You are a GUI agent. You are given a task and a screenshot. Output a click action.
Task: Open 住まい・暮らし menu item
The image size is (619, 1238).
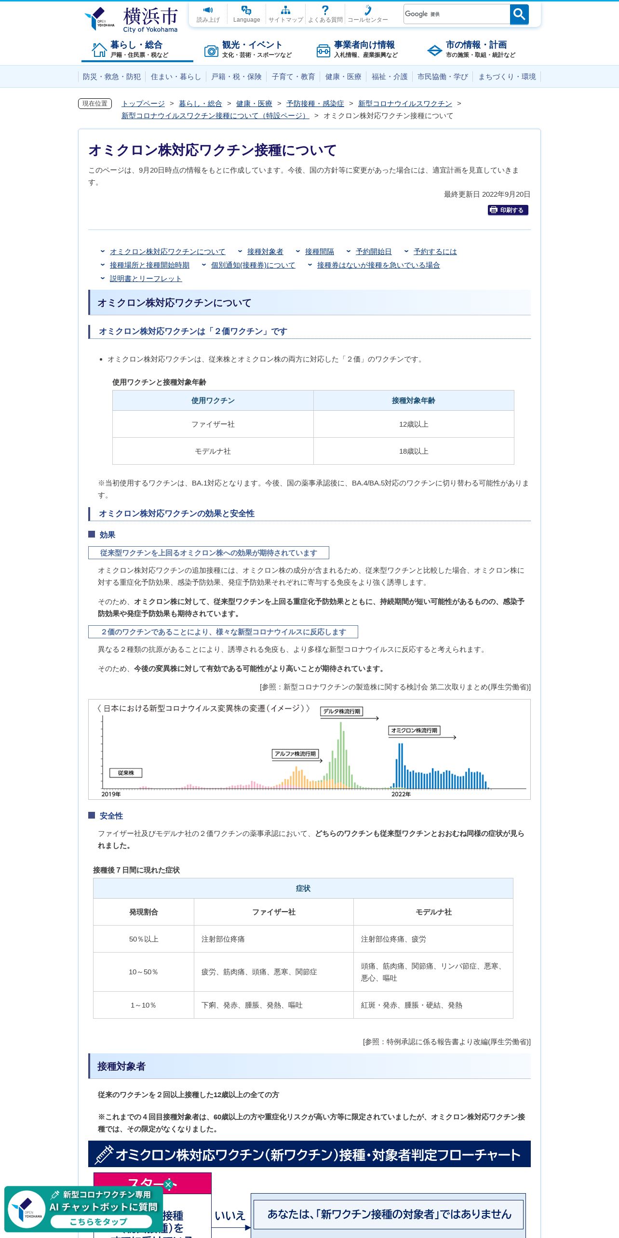176,77
